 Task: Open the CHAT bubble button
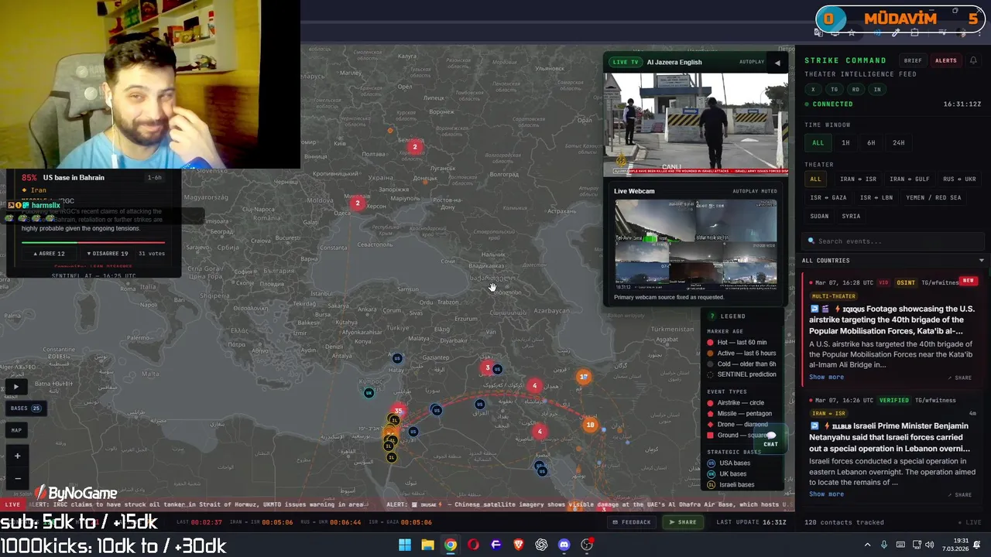pos(770,439)
